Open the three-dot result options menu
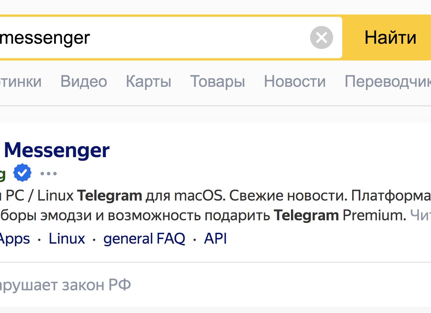The image size is (431, 313). (x=49, y=173)
